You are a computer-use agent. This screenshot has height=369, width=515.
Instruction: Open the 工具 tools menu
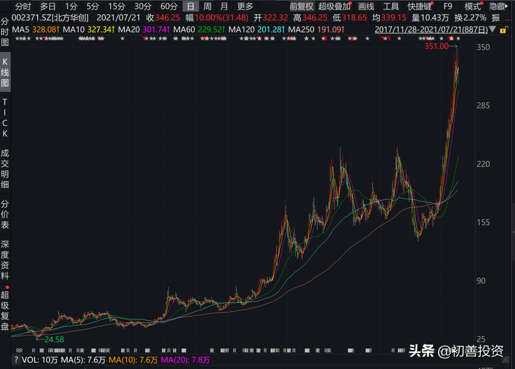pyautogui.click(x=391, y=7)
